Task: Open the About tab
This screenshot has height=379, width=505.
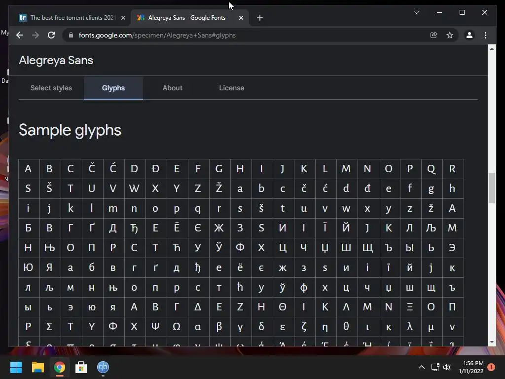Action: coord(172,88)
